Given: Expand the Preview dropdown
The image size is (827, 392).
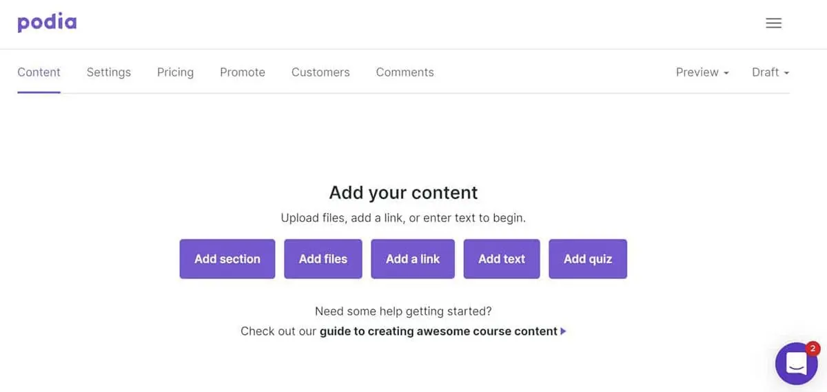Looking at the screenshot, I should pyautogui.click(x=702, y=72).
